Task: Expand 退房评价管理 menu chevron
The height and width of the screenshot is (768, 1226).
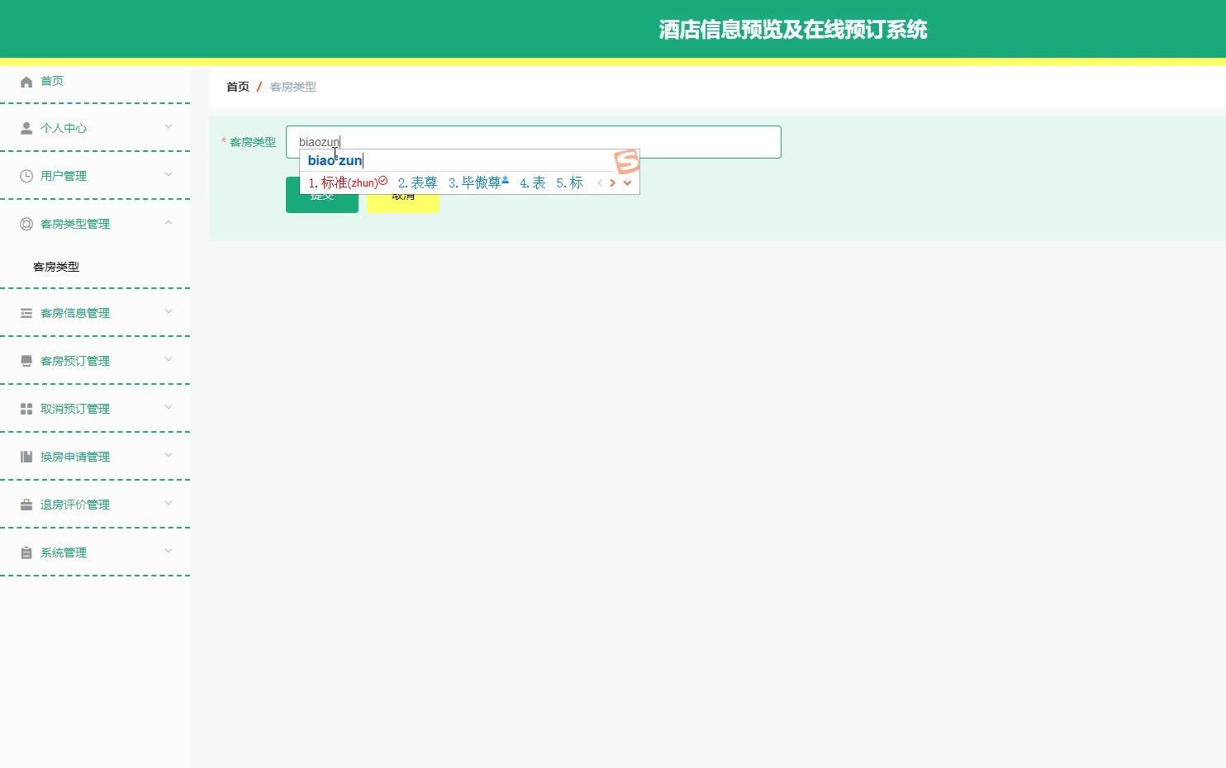Action: [169, 503]
